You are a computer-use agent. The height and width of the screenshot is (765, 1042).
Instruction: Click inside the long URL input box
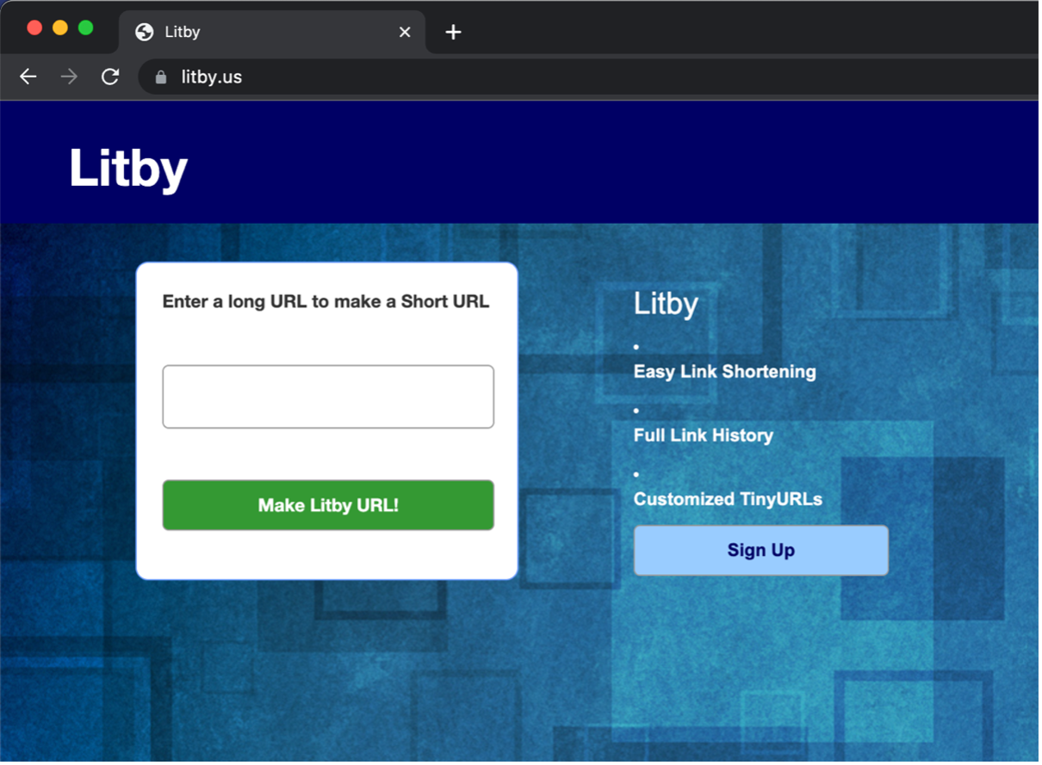(328, 396)
